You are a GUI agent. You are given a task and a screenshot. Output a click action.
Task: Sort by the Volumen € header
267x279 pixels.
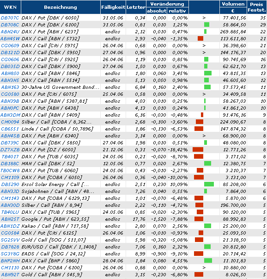pyautogui.click(x=233, y=7)
